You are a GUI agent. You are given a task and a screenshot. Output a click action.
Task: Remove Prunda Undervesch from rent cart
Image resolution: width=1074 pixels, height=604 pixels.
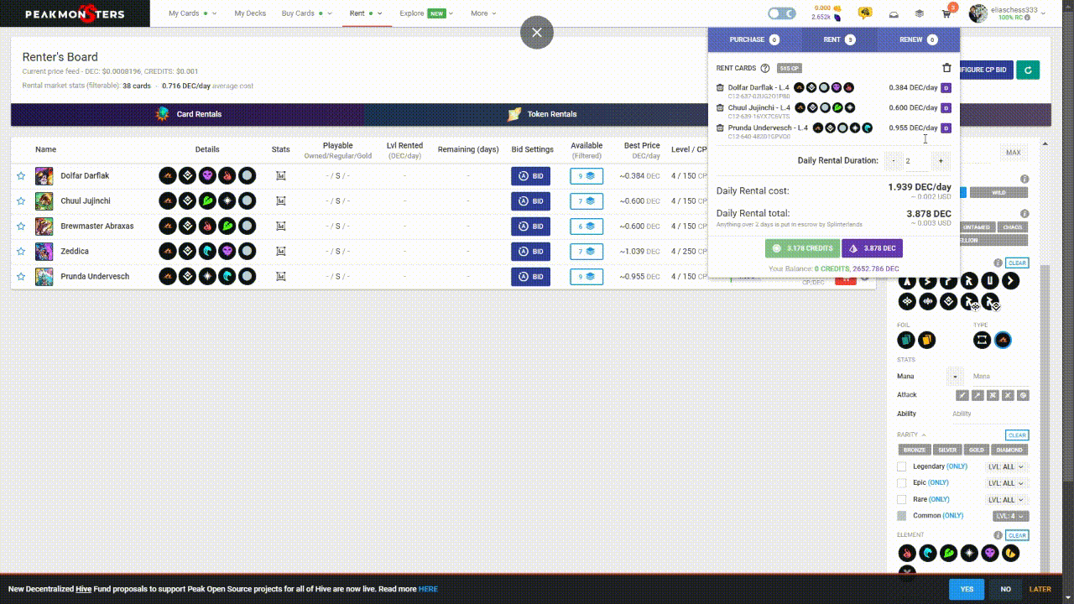[x=720, y=128]
